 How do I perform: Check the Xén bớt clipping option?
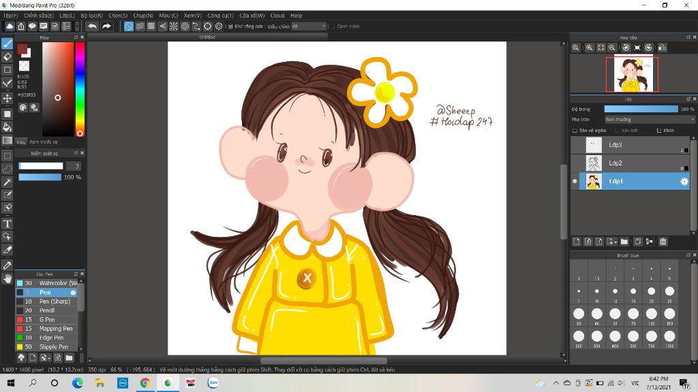pyautogui.click(x=617, y=131)
